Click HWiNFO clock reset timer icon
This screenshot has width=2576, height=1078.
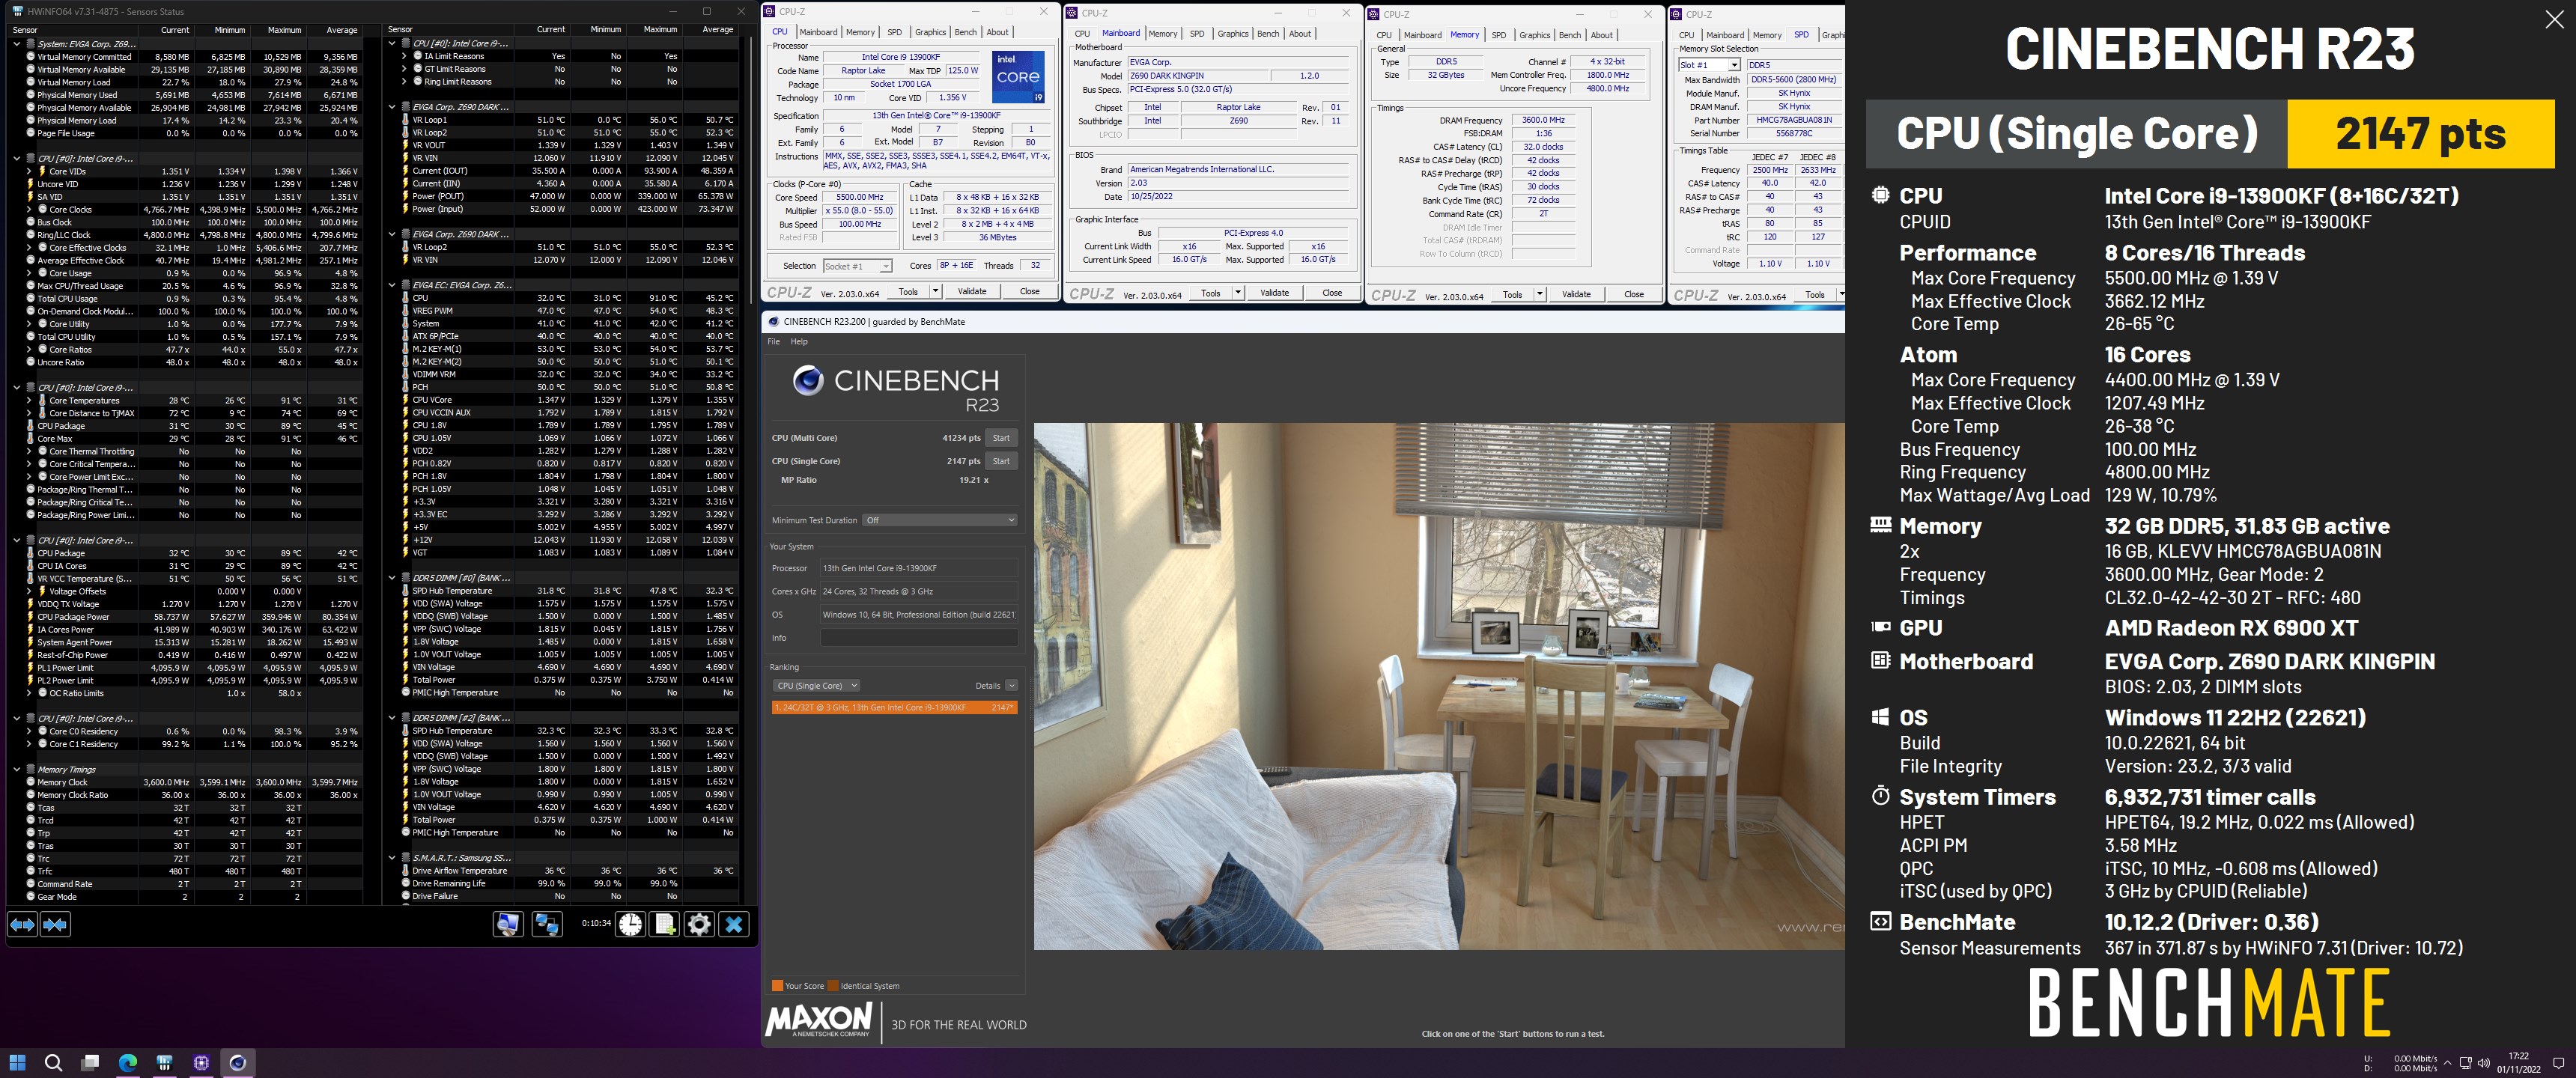click(x=630, y=924)
